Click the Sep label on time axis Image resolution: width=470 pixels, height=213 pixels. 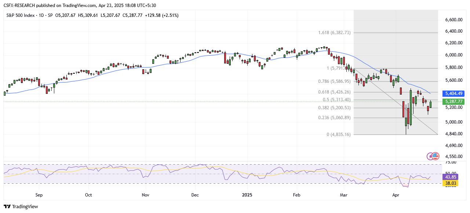click(39, 195)
